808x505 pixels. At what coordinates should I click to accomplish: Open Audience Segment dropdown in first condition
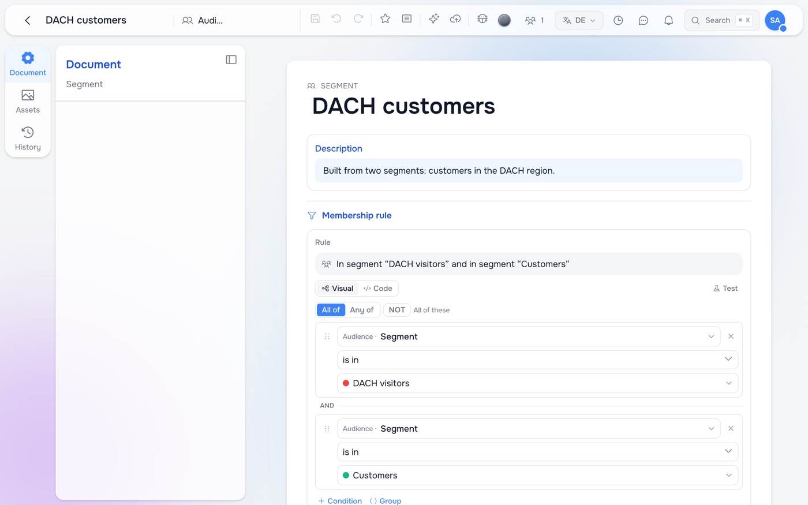[x=529, y=336]
